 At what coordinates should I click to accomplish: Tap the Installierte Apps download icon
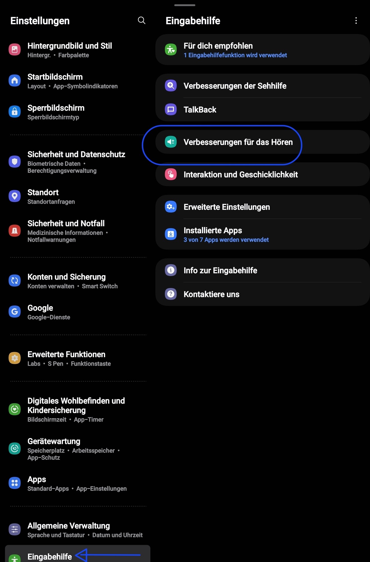(171, 234)
